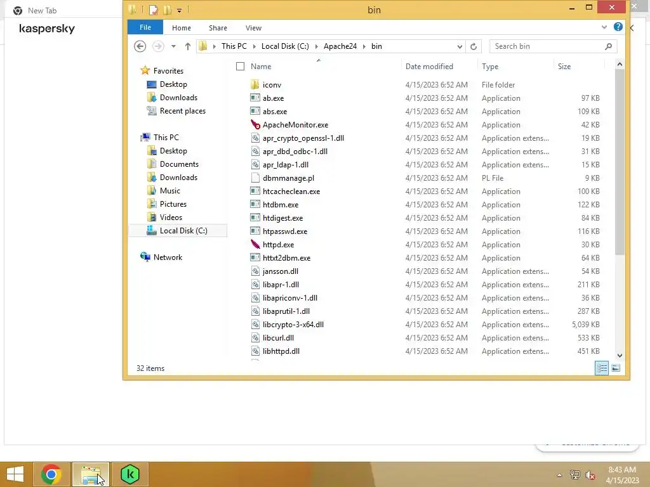The height and width of the screenshot is (487, 650).
Task: Click Properties quick access toolbar icon
Action: 153,10
